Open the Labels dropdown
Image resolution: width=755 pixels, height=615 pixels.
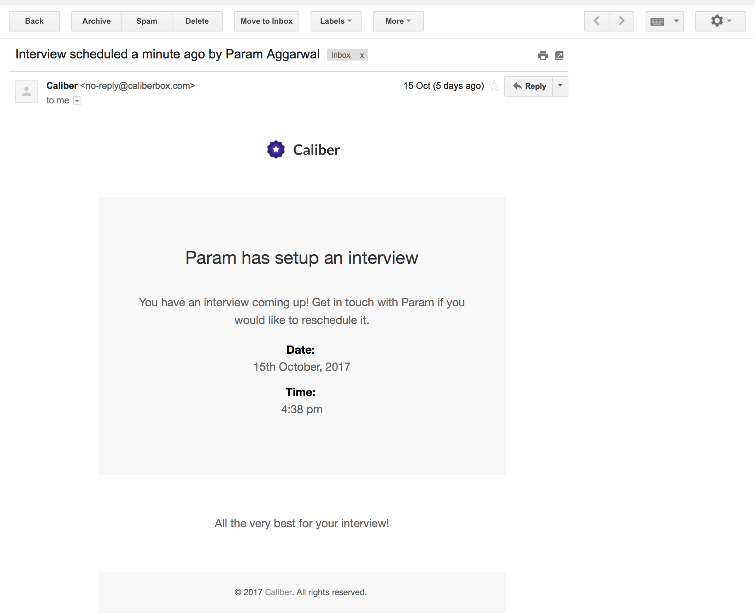point(335,21)
